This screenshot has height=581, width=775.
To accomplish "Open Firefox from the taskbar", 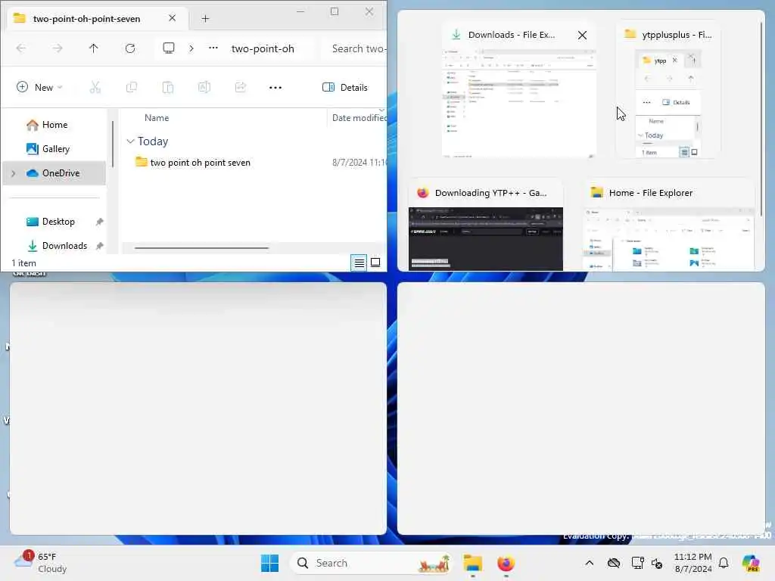I will pyautogui.click(x=506, y=563).
